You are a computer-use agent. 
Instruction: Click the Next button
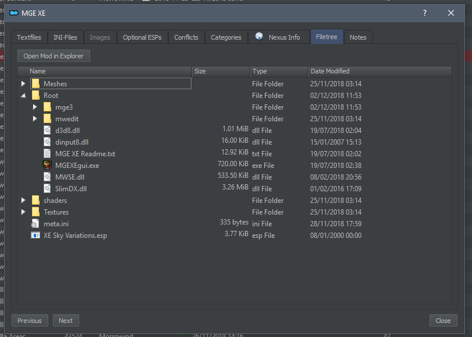point(66,321)
